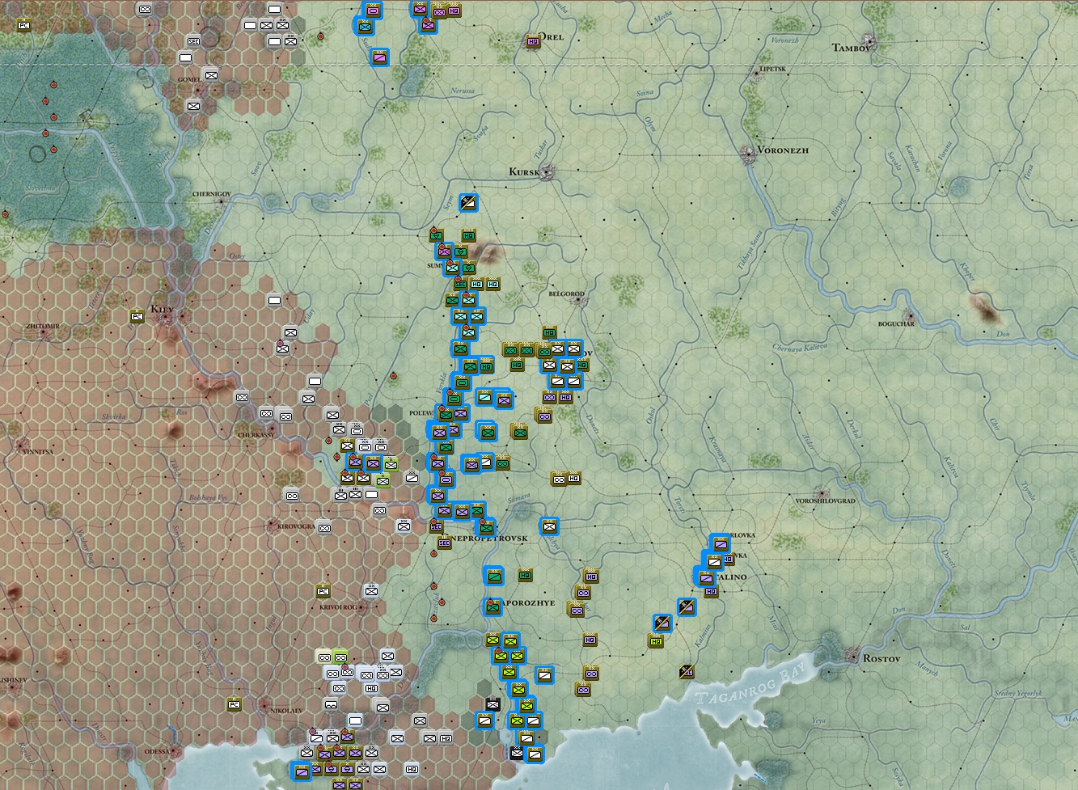Select the lower purple SEC counter by Dnepropetrovsk label

(x=443, y=543)
